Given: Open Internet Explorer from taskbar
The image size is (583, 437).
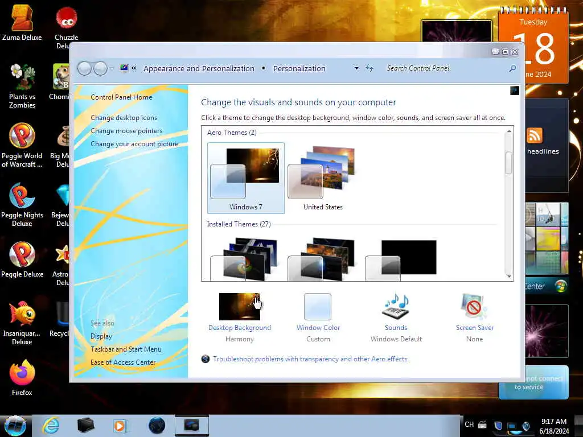Looking at the screenshot, I should (51, 426).
